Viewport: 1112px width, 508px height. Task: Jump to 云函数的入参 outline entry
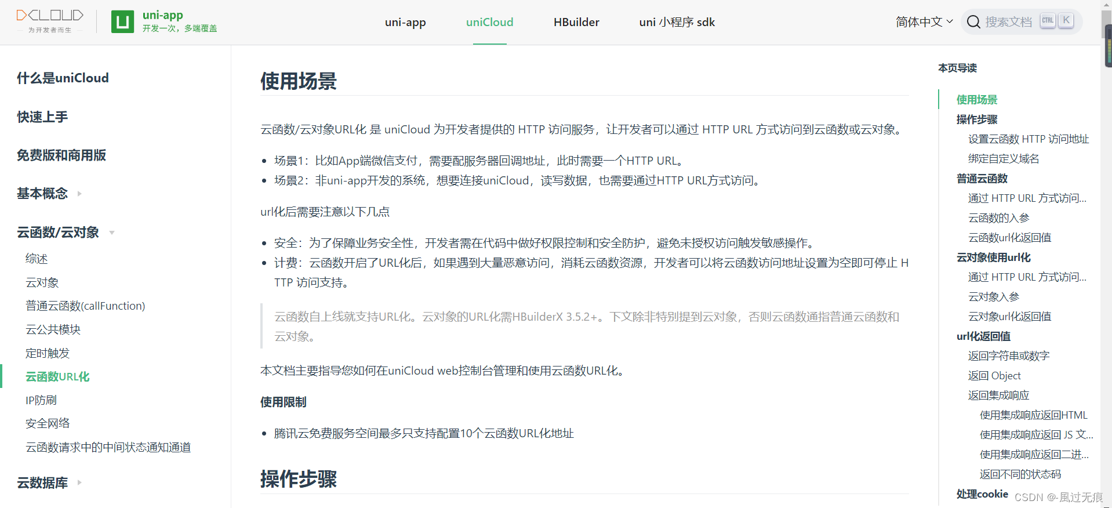click(x=998, y=218)
